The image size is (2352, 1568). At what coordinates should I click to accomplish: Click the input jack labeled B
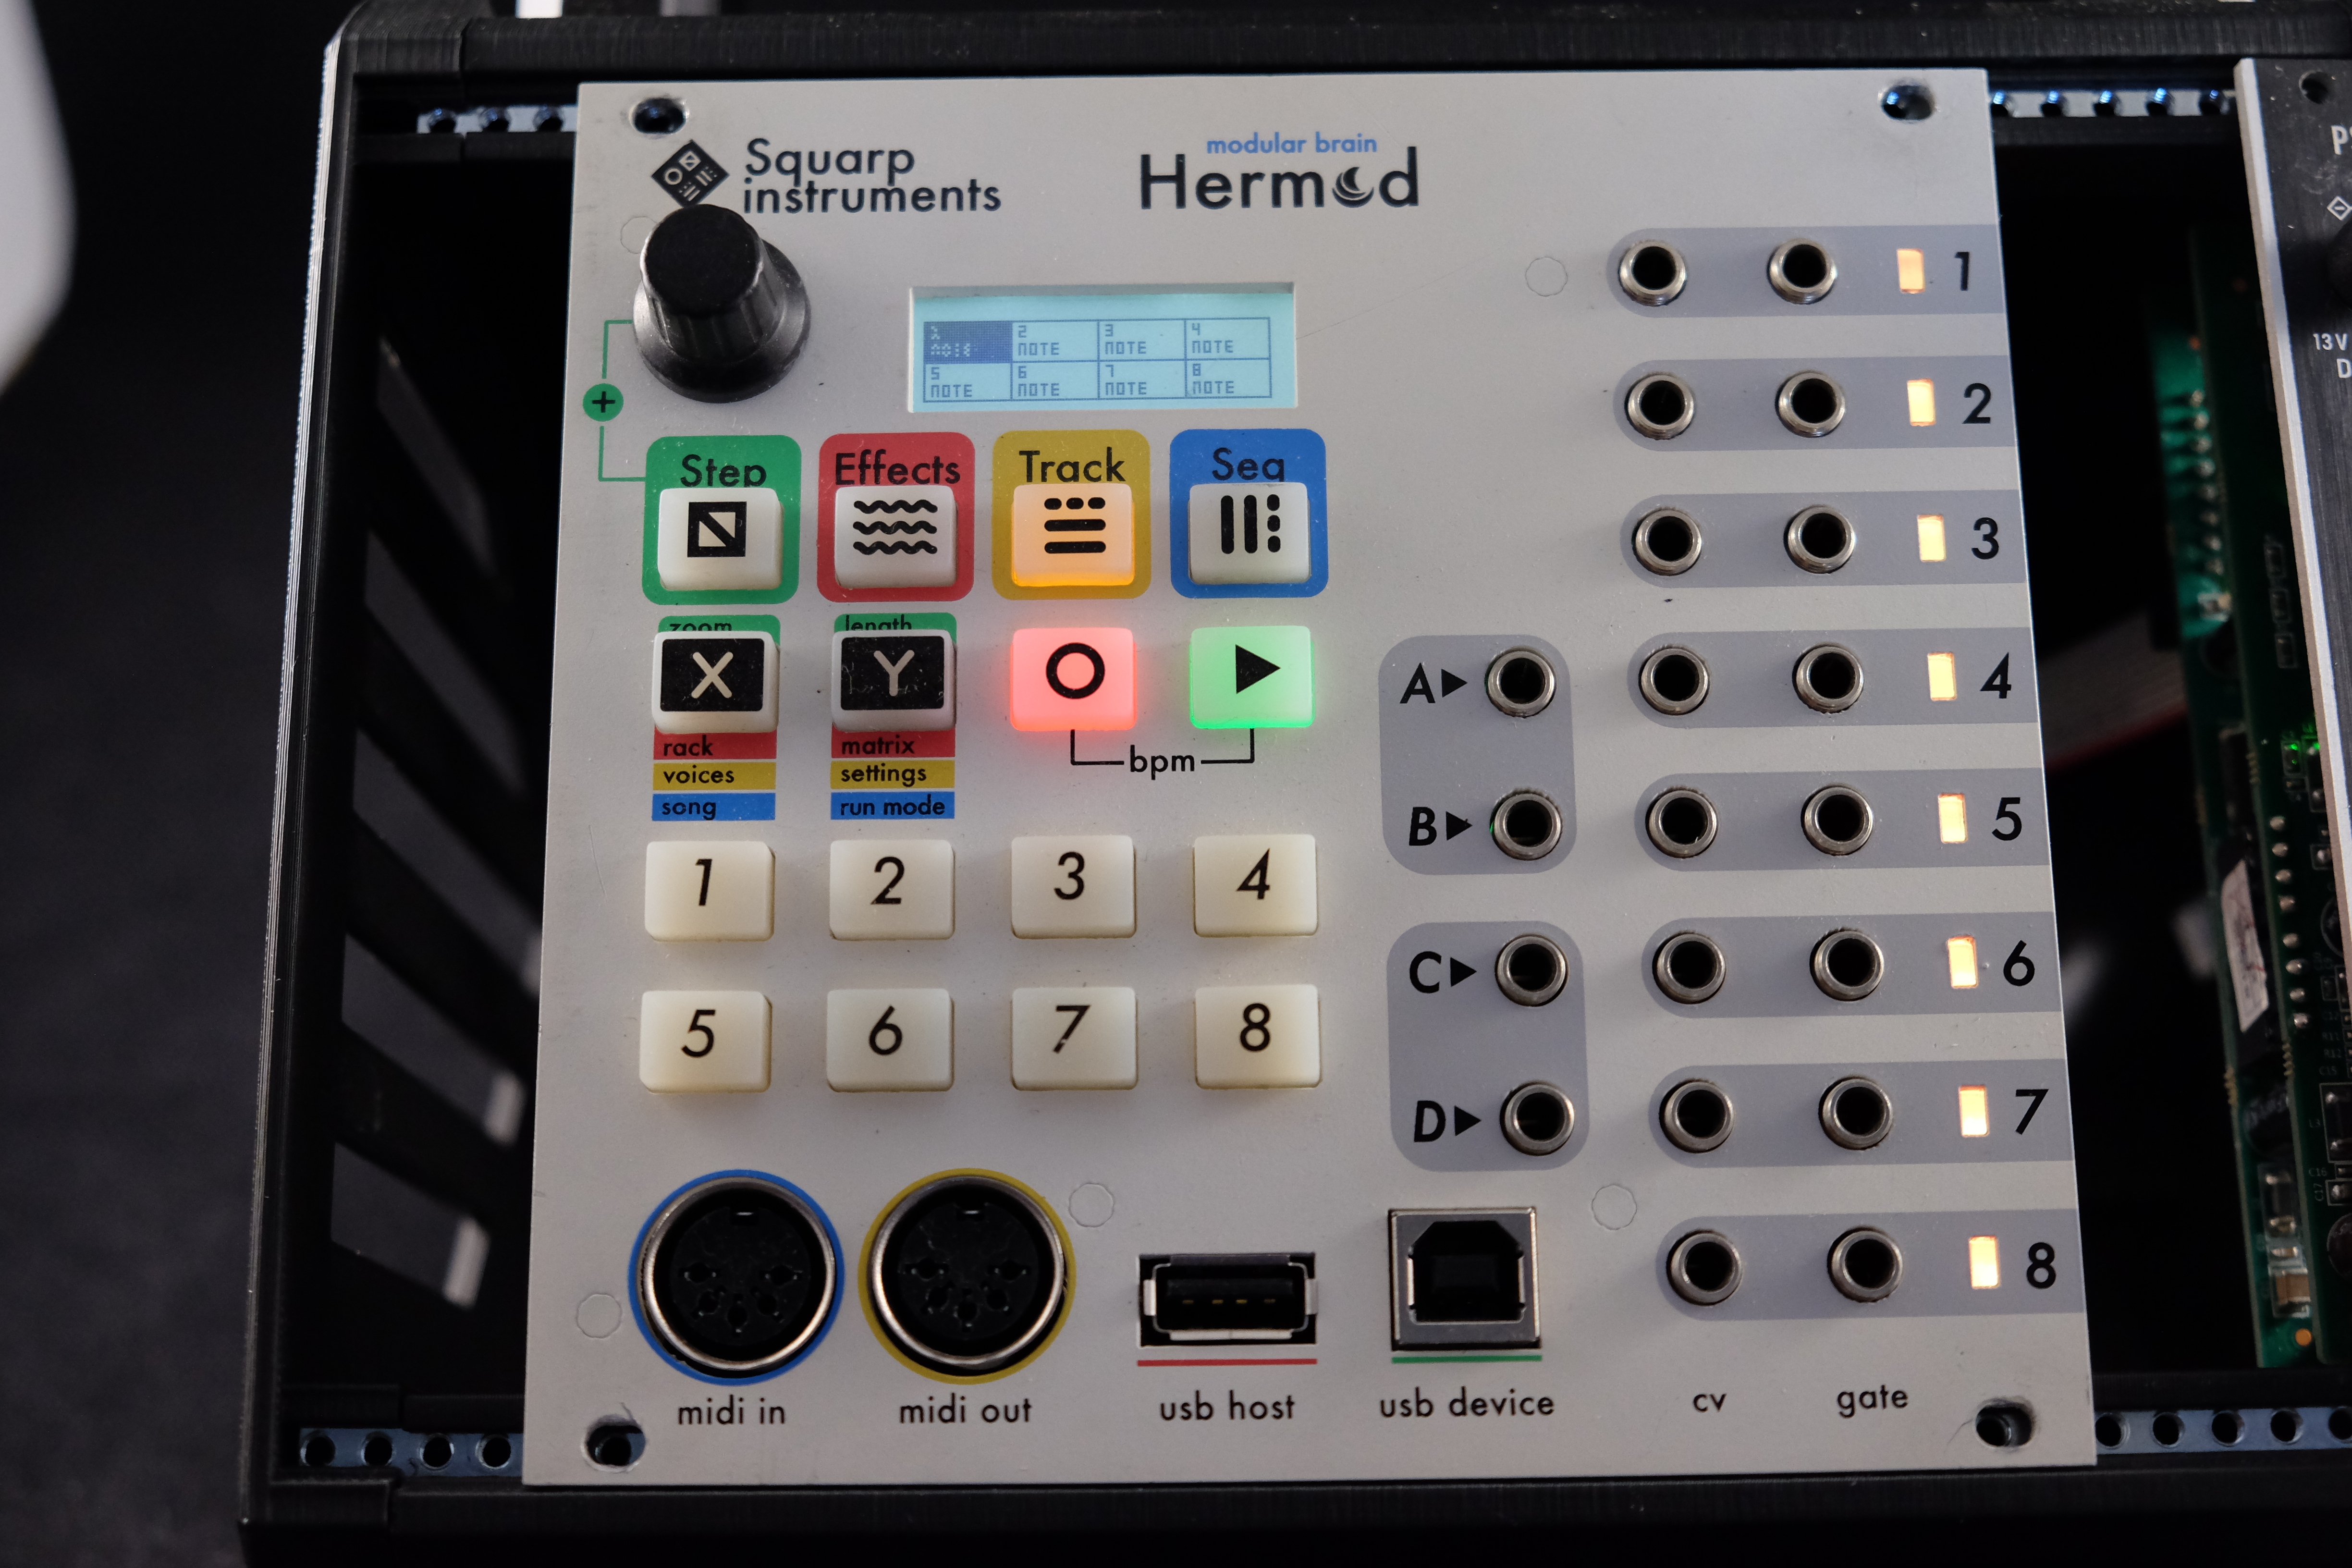pyautogui.click(x=1527, y=825)
